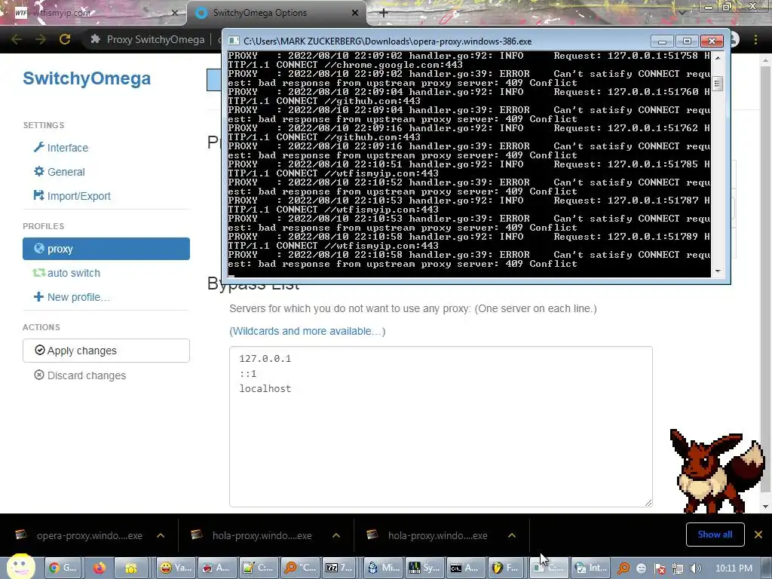Viewport: 772px width, 579px height.
Task: Click the browser forward arrow
Action: pyautogui.click(x=41, y=39)
